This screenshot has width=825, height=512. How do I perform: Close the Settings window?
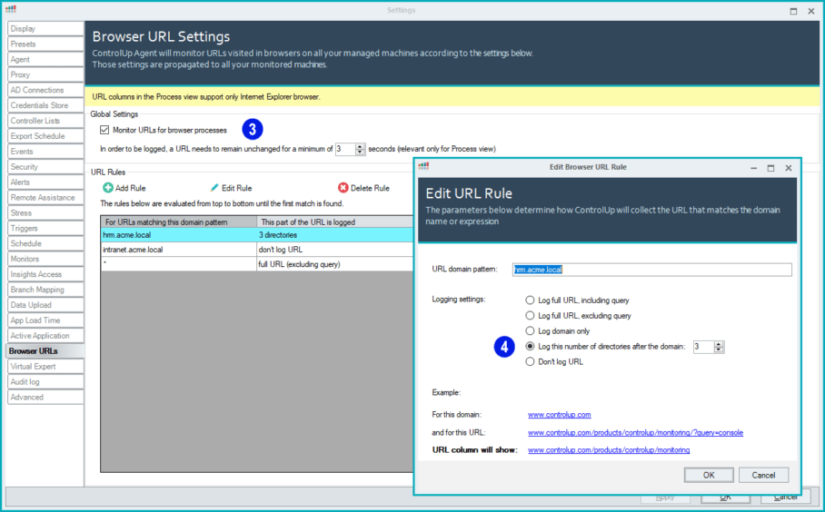(x=811, y=11)
